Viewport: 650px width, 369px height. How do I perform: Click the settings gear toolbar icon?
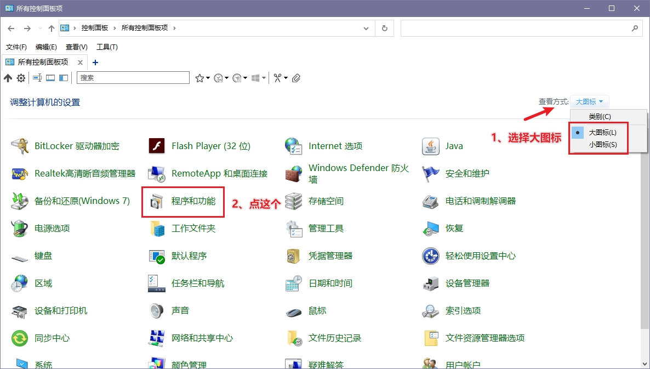21,78
